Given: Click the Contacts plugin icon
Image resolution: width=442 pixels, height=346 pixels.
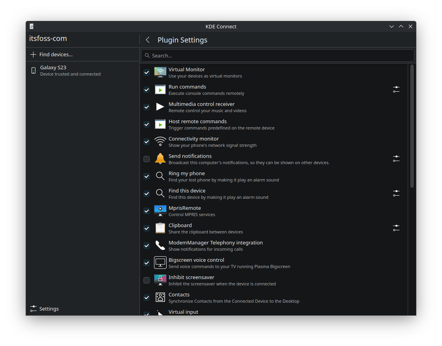Looking at the screenshot, I should tap(160, 298).
